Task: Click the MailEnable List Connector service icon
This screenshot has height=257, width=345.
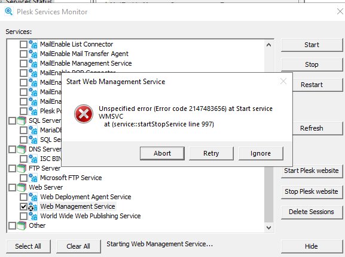Action: point(33,44)
